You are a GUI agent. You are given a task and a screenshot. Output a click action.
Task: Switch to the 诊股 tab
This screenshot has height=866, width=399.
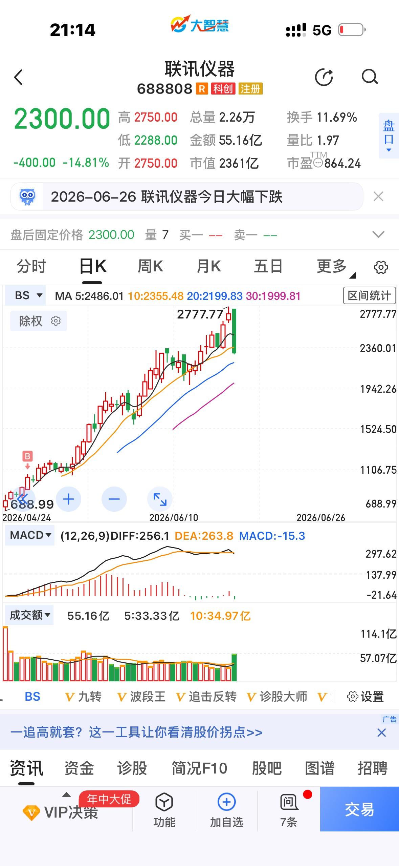tap(132, 768)
